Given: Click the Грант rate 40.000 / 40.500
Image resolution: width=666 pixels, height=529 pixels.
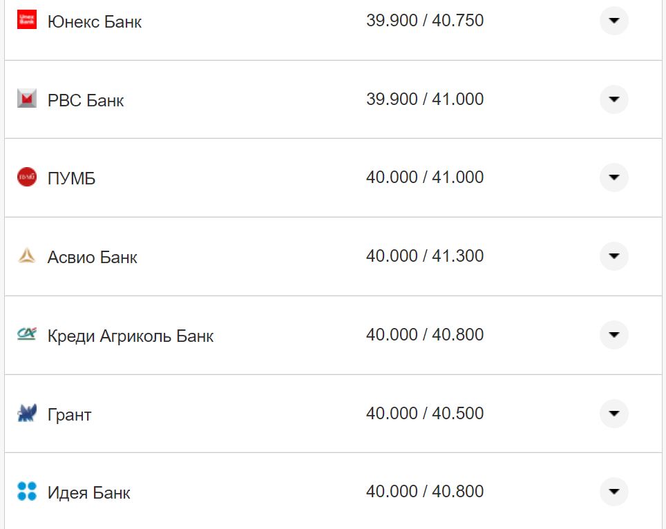Looking at the screenshot, I should point(424,414).
